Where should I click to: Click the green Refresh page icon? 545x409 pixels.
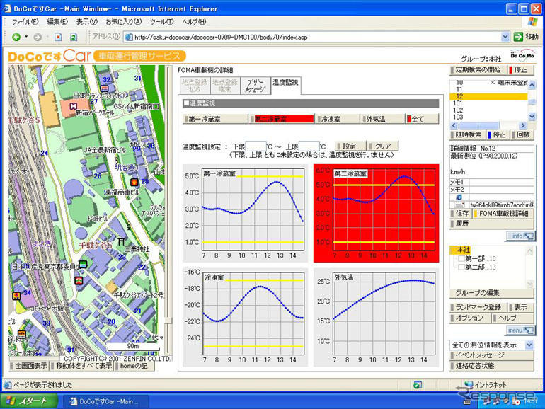pos(74,37)
